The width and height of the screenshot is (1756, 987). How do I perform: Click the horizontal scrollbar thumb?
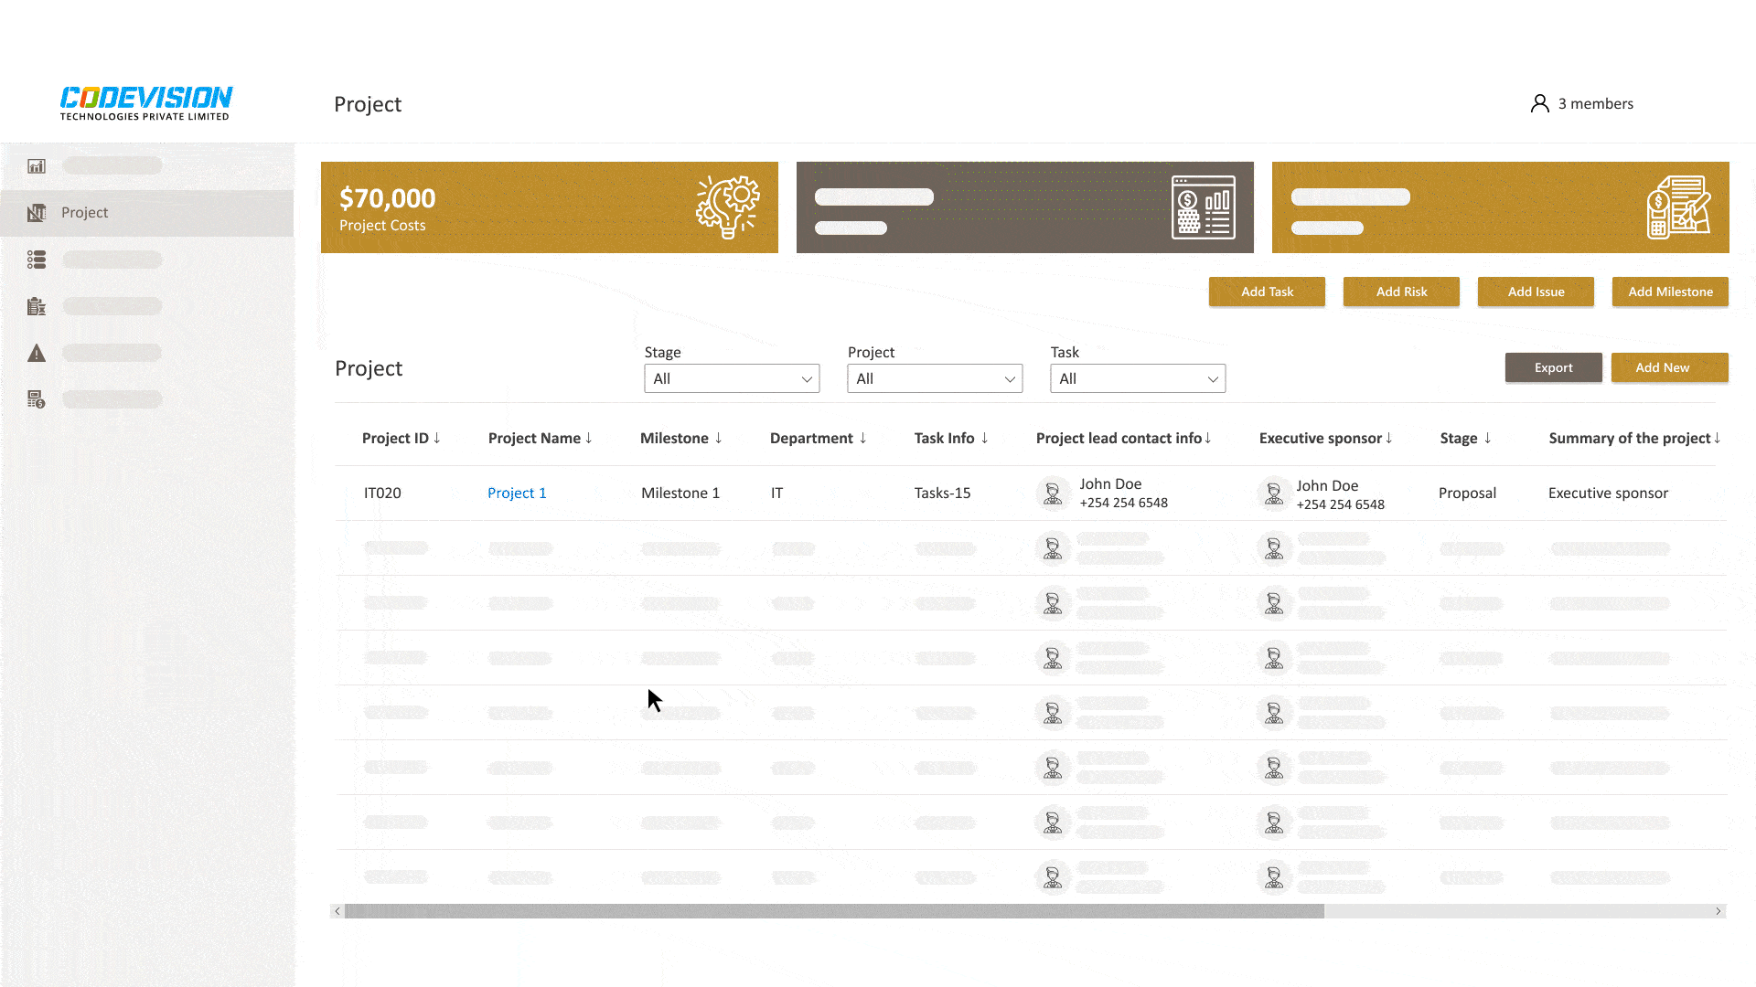click(834, 911)
